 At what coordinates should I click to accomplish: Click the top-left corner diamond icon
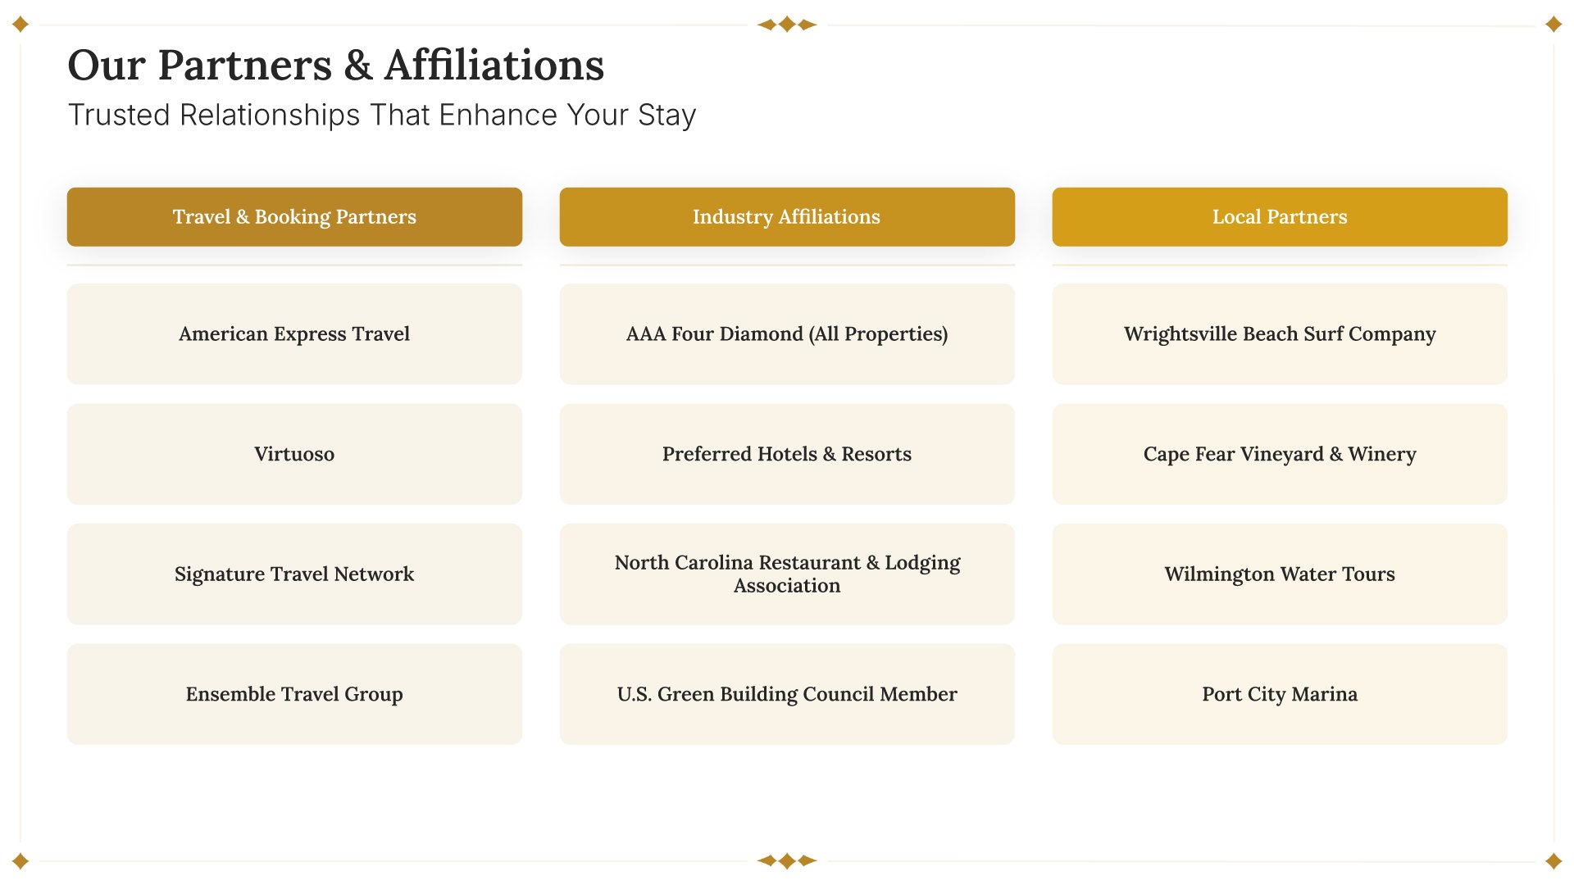tap(21, 25)
